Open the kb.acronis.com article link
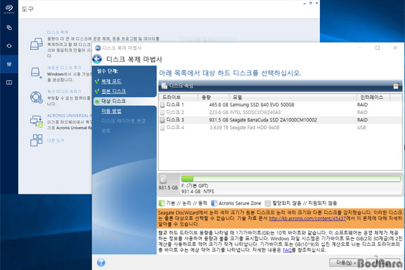405x270 pixels. coord(307,218)
